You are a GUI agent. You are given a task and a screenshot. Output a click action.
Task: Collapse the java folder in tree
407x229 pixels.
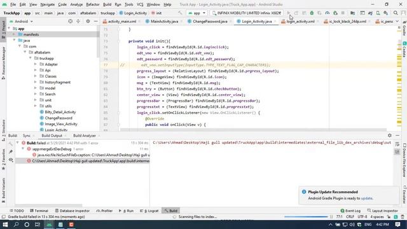(x=14, y=41)
